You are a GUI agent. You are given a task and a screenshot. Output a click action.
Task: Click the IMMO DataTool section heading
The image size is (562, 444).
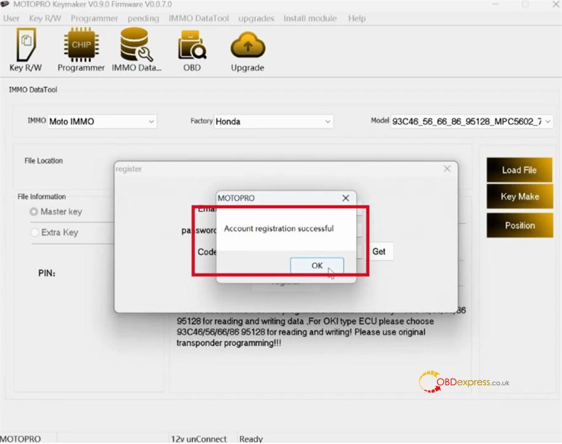point(33,90)
